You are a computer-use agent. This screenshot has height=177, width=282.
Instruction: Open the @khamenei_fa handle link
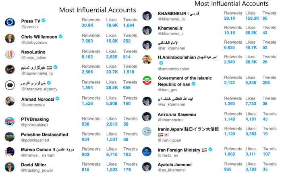[171, 19]
